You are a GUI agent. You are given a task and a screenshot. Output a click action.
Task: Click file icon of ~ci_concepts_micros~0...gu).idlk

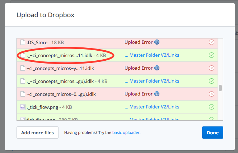coord(23,94)
